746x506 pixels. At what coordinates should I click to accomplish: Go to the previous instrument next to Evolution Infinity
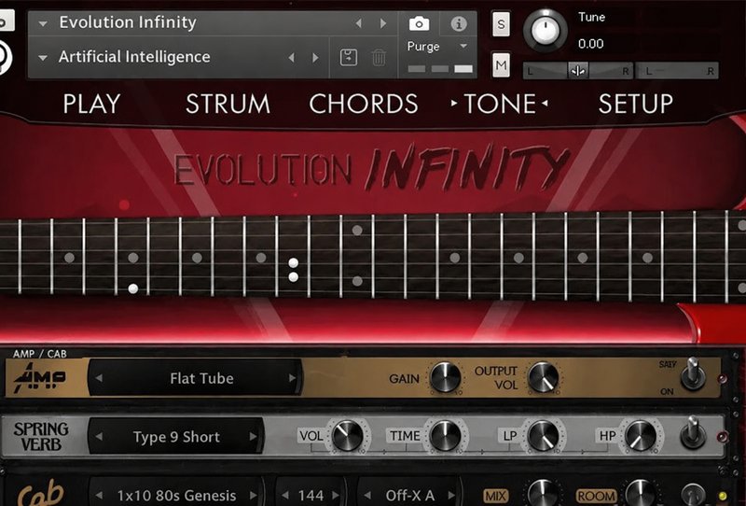point(359,22)
